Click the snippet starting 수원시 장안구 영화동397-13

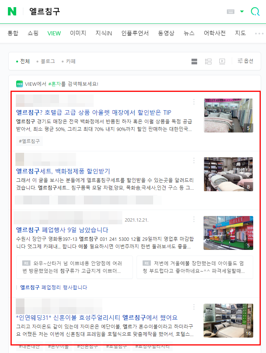(x=105, y=243)
